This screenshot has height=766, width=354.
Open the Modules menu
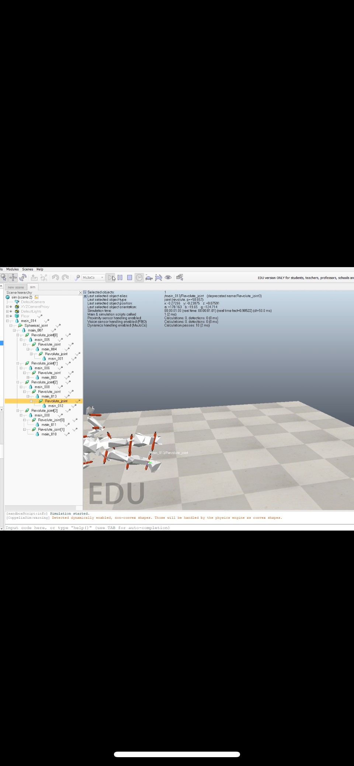click(x=12, y=269)
